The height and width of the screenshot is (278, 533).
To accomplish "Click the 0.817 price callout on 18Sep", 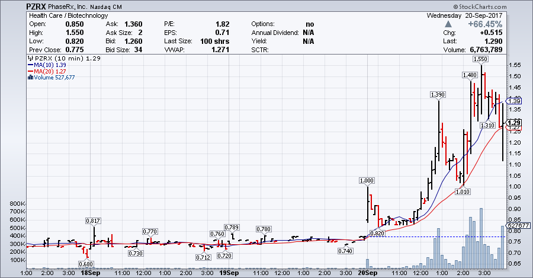I will point(93,221).
